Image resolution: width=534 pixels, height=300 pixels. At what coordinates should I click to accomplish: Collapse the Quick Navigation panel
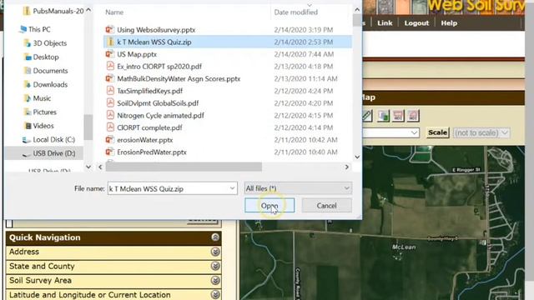point(215,237)
